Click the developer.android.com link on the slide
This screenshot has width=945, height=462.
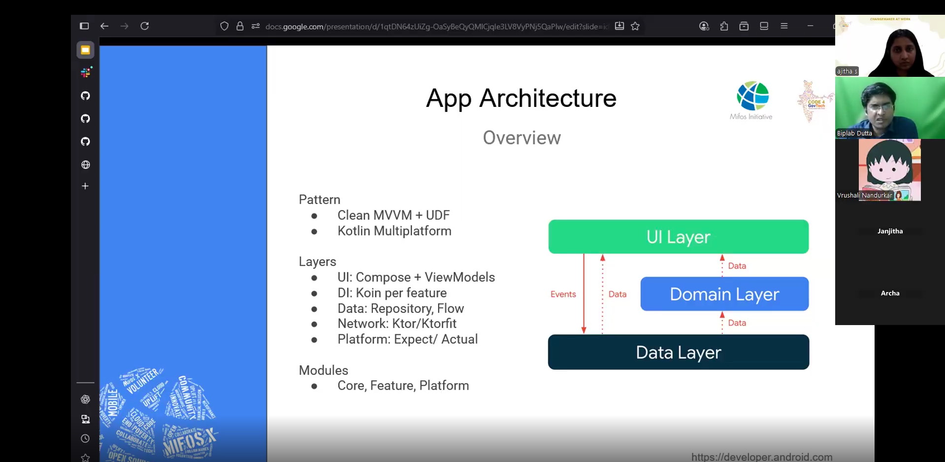761,457
